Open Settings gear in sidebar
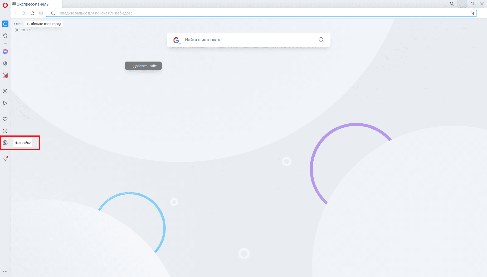The height and width of the screenshot is (277, 487). click(5, 143)
